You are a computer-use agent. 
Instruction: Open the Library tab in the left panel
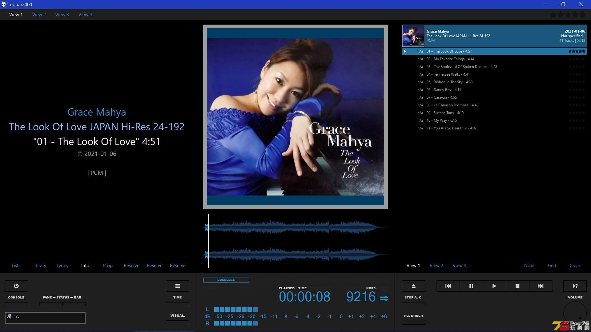coord(39,265)
